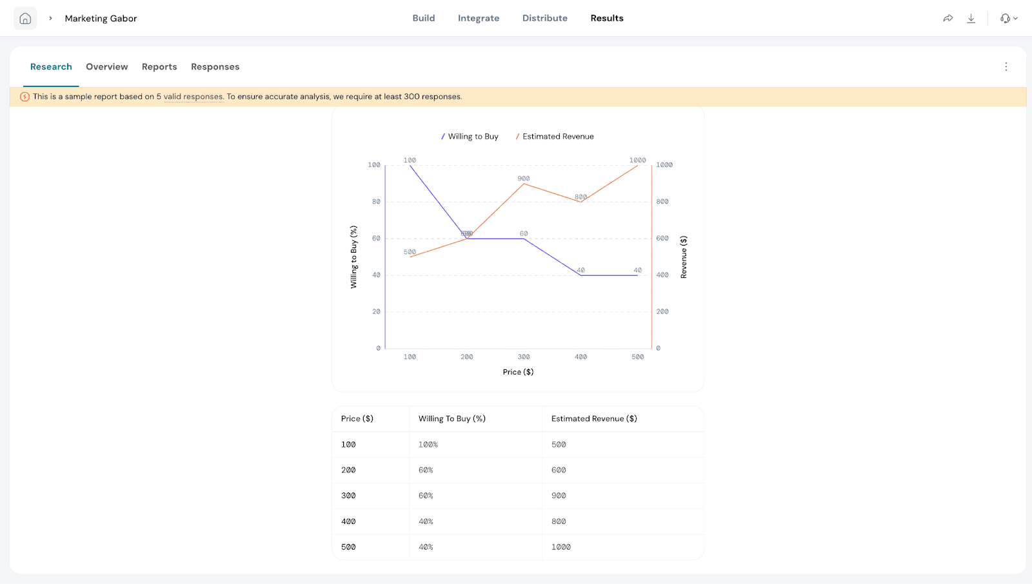1032x584 pixels.
Task: Toggle the Estimated Revenue legend series
Action: pos(555,137)
